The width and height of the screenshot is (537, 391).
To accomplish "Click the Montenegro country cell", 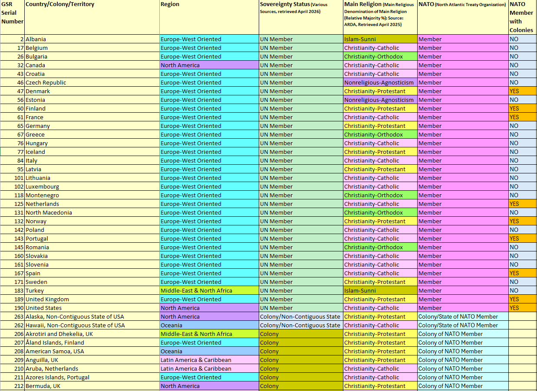I will tap(92, 195).
